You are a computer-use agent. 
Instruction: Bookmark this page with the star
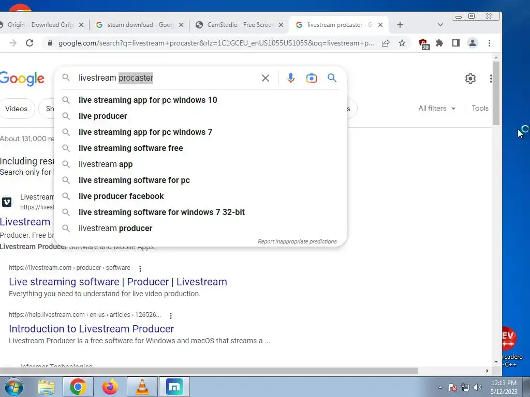[402, 43]
